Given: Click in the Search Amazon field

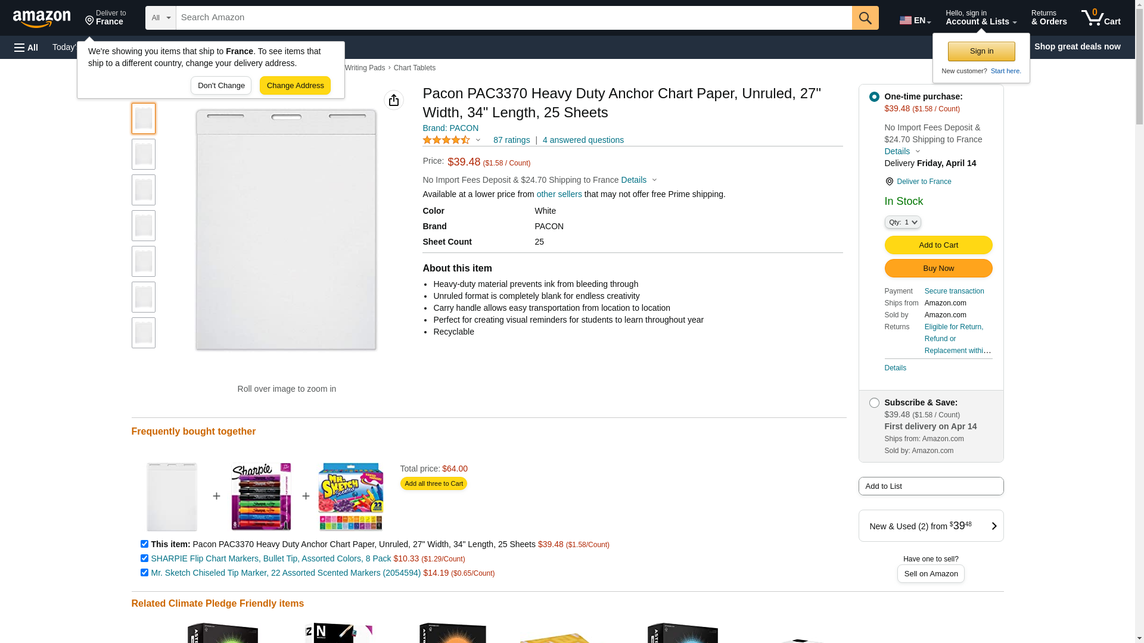Looking at the screenshot, I should (x=512, y=18).
